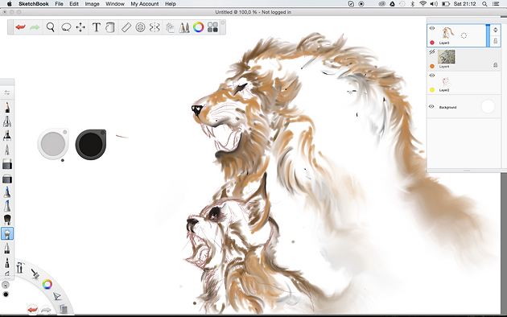This screenshot has height=317, width=507.
Task: Select the Pencil brush at top of palette
Action: pos(7,107)
